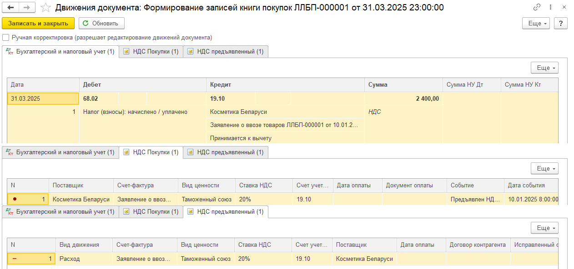
Task: Open the top-right Еще dropdown next to ?
Action: click(536, 23)
